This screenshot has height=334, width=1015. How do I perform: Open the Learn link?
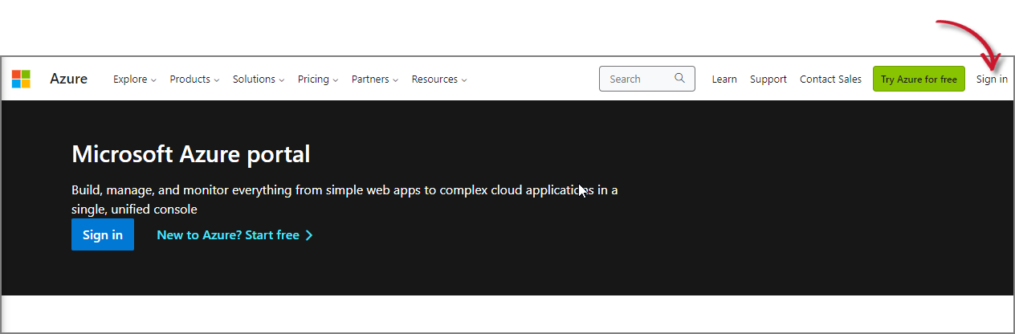tap(724, 79)
